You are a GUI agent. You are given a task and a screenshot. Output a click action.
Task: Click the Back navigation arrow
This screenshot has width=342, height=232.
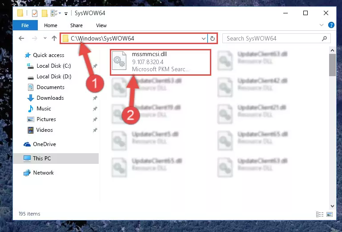point(21,38)
